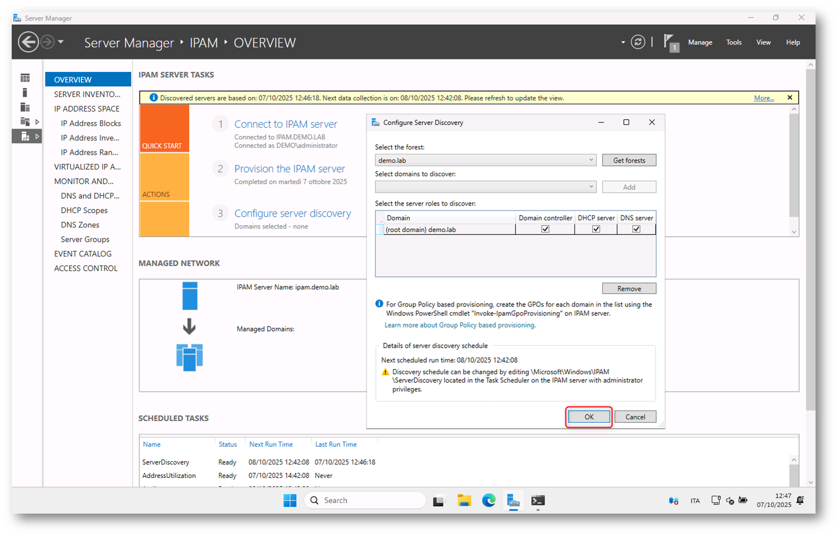The width and height of the screenshot is (839, 537).
Task: Open Microsoft Edge from the taskbar
Action: tap(489, 500)
